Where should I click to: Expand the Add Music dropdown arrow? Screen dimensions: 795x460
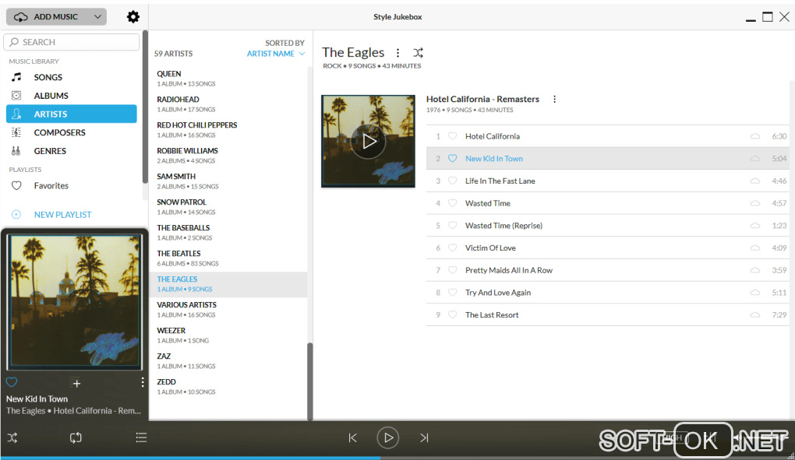(97, 16)
